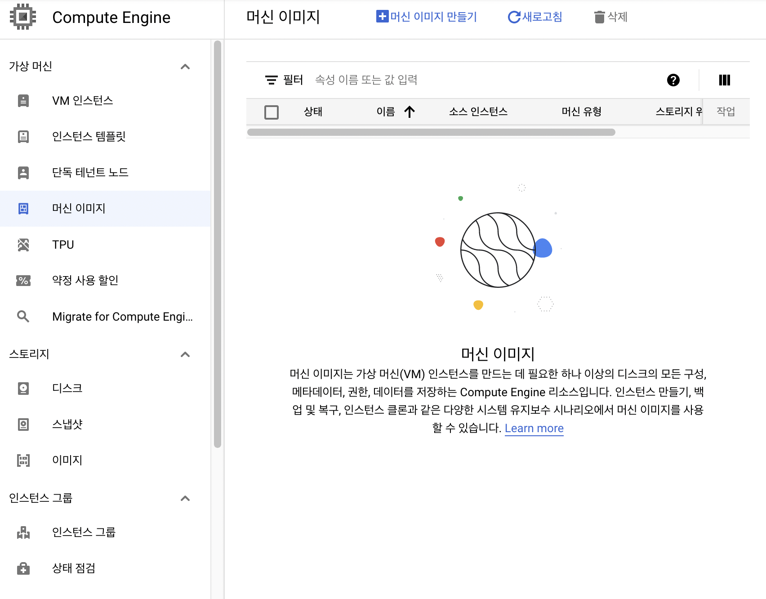Click the VM 인스턴스 sidebar icon

click(x=23, y=101)
